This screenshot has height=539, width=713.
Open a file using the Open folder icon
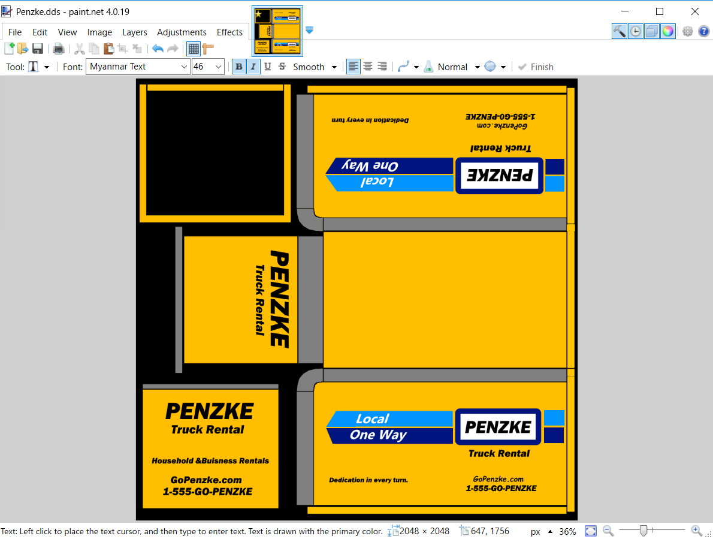[x=23, y=48]
